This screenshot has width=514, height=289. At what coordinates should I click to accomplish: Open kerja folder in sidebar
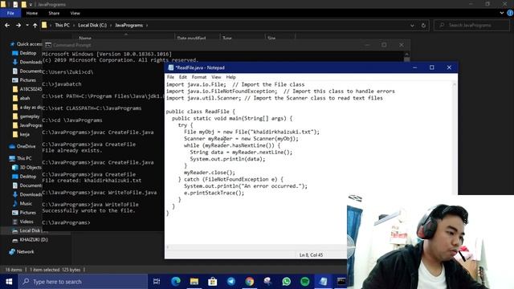coord(24,134)
